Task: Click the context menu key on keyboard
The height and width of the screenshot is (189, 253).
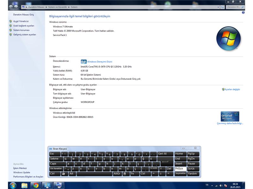Action: [x=126, y=174]
